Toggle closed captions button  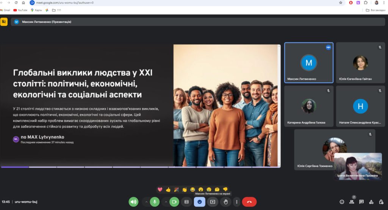pos(186,202)
